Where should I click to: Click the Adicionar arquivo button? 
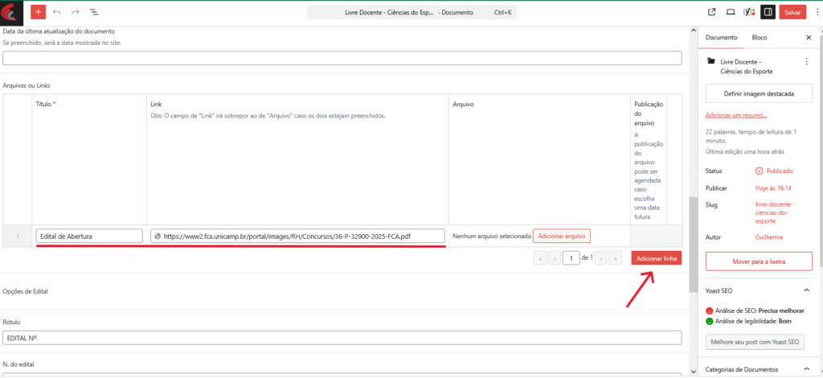[562, 236]
